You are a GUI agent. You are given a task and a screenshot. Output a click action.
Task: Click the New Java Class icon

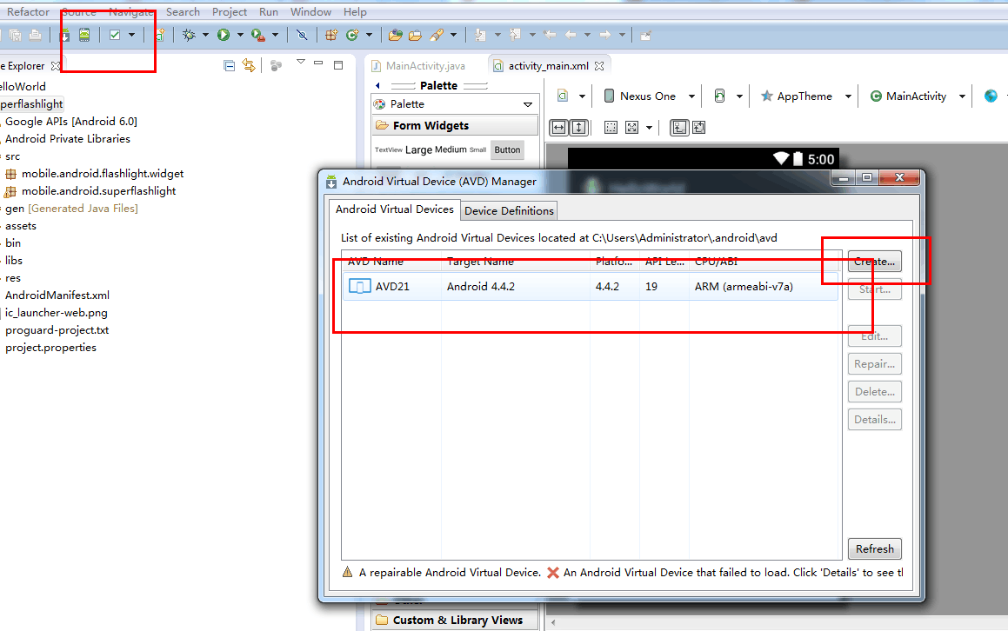click(x=352, y=36)
